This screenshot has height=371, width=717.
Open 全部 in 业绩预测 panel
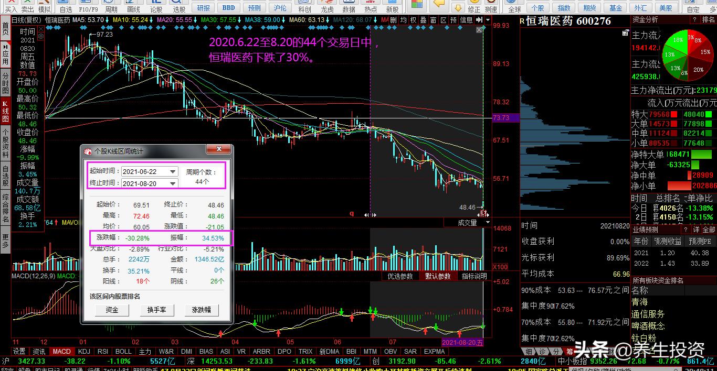pos(709,230)
